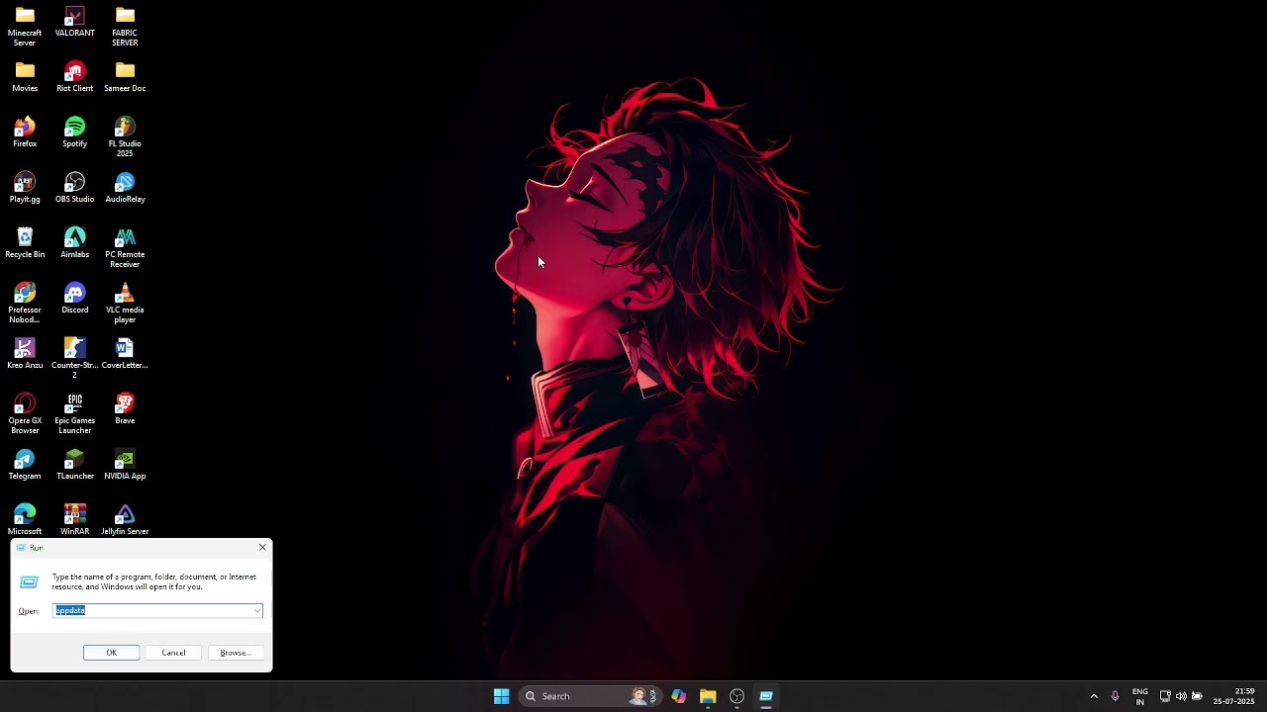
Task: Show hidden system tray icons
Action: (1094, 696)
